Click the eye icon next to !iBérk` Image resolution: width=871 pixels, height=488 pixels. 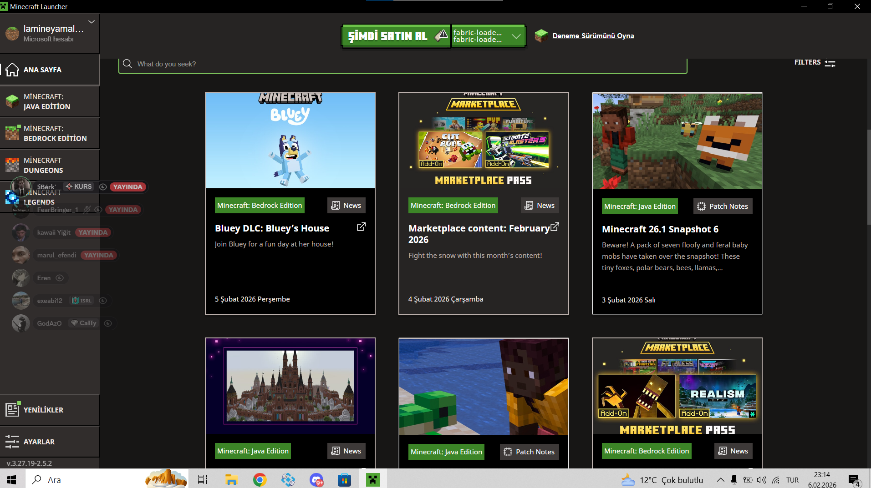[103, 187]
